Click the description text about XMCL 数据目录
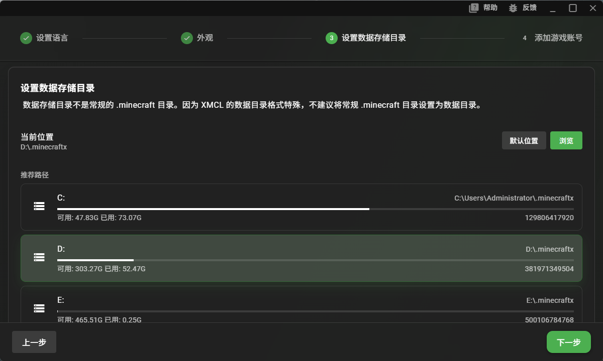Screen dimensions: 603x361 click(x=252, y=106)
